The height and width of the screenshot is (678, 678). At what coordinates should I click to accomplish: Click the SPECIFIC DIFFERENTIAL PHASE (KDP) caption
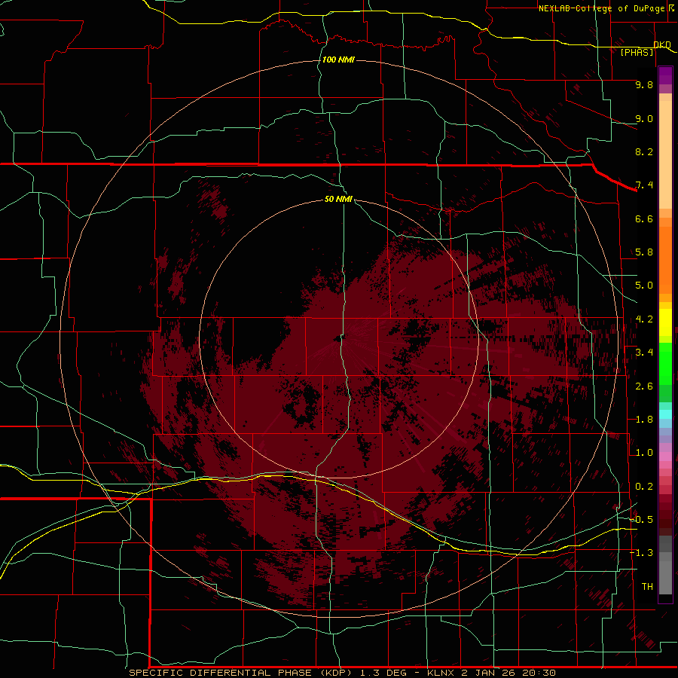click(241, 673)
